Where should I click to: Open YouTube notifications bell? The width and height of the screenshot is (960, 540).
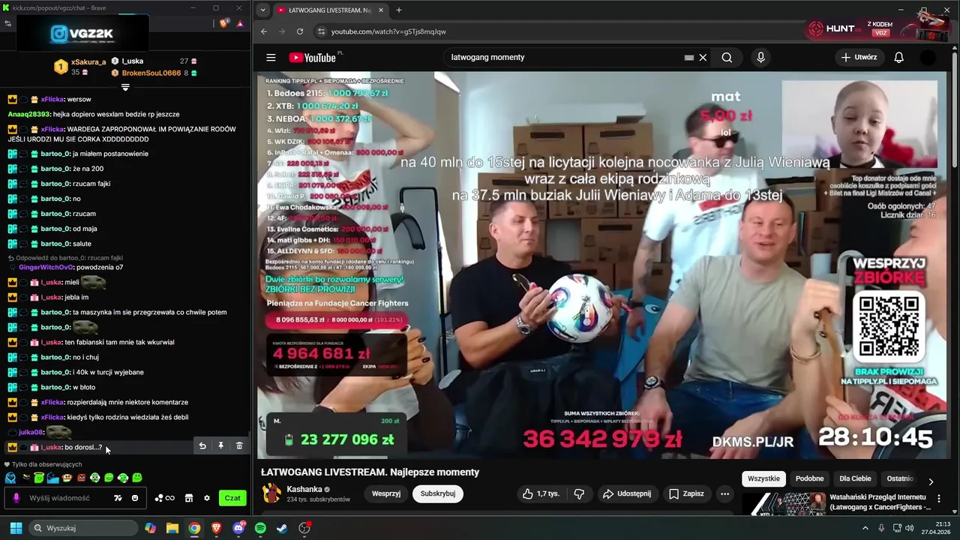coord(898,58)
